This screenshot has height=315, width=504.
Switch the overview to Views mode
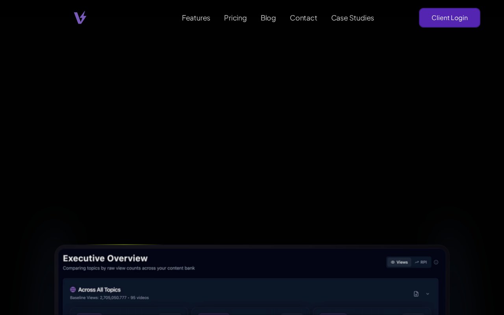pos(399,262)
